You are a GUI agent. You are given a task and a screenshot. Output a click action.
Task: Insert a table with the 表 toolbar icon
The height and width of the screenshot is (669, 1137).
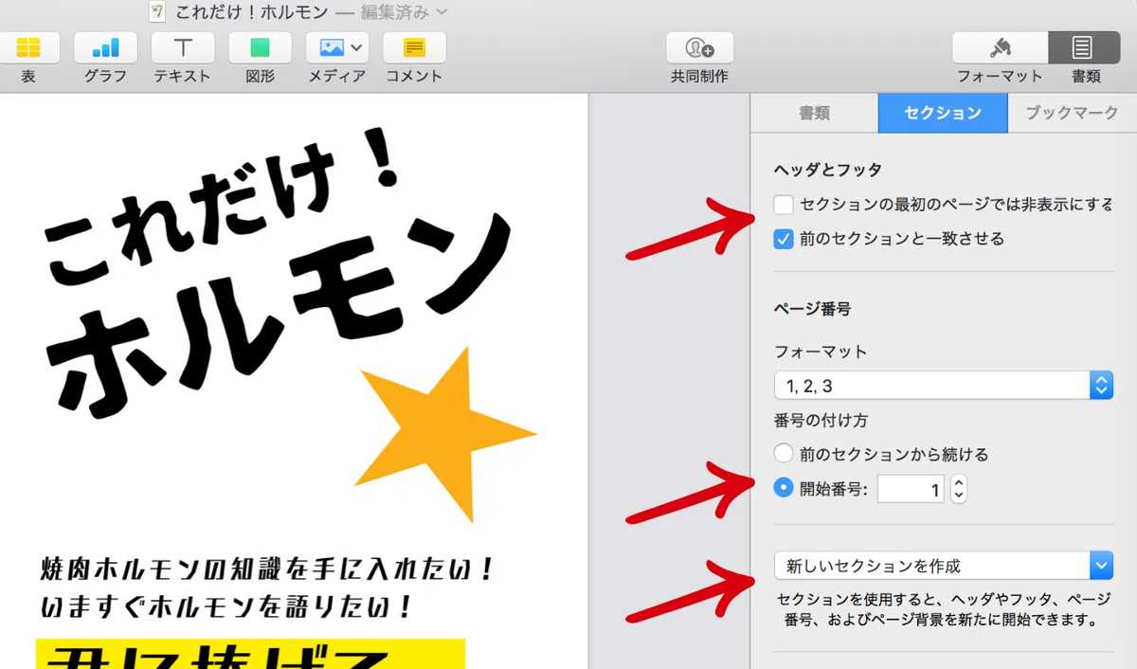coord(28,47)
